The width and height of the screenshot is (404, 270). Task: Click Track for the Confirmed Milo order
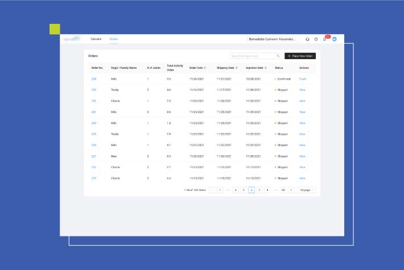pyautogui.click(x=303, y=79)
